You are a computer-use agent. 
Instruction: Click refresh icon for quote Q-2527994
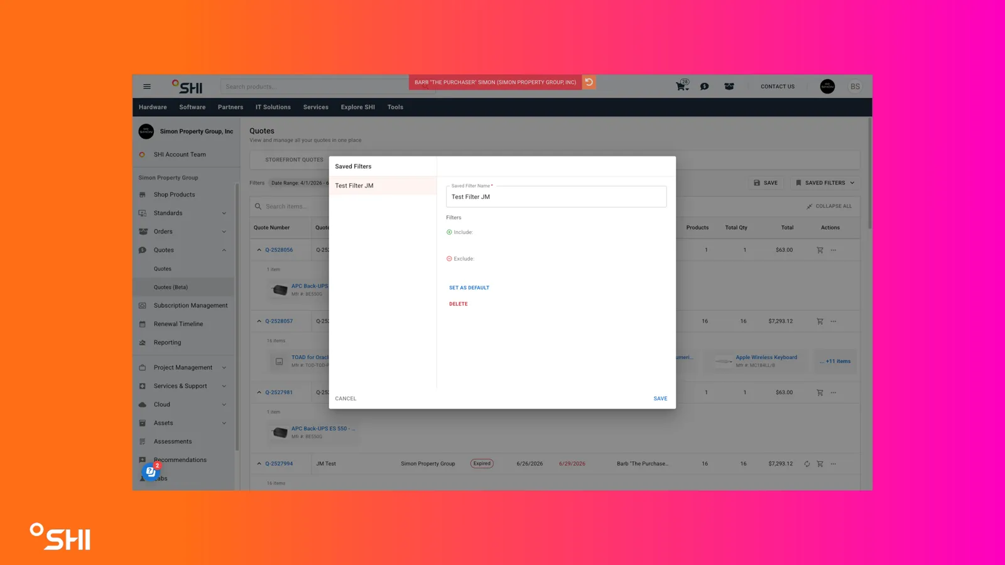807,464
